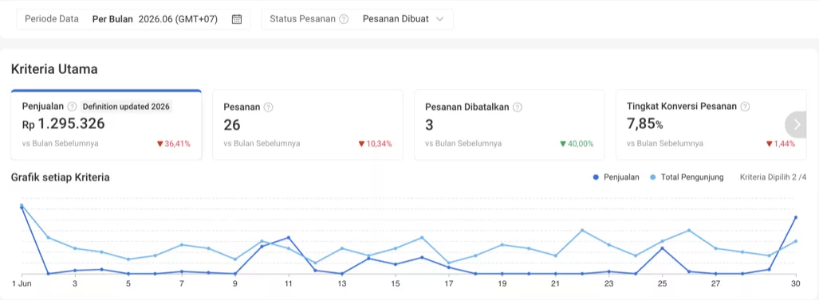Click Kriteria Dipilih 2 /4 text
The width and height of the screenshot is (819, 300).
pos(773,177)
